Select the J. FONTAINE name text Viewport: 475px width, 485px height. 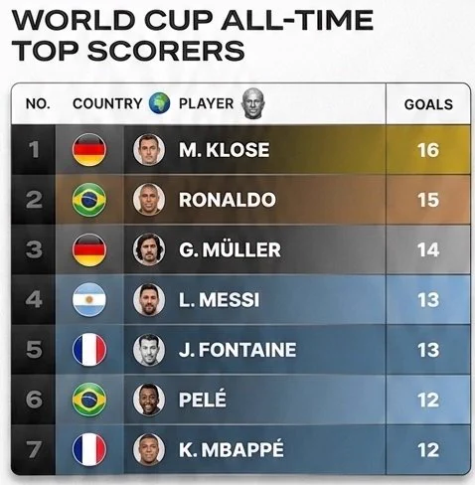click(237, 350)
